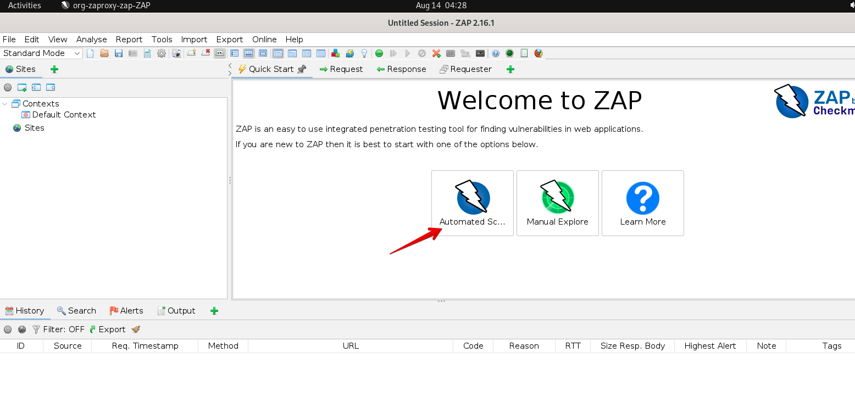Add a tab with the plus beside Requester
Viewport: 855px width, 397px height.
click(x=510, y=69)
